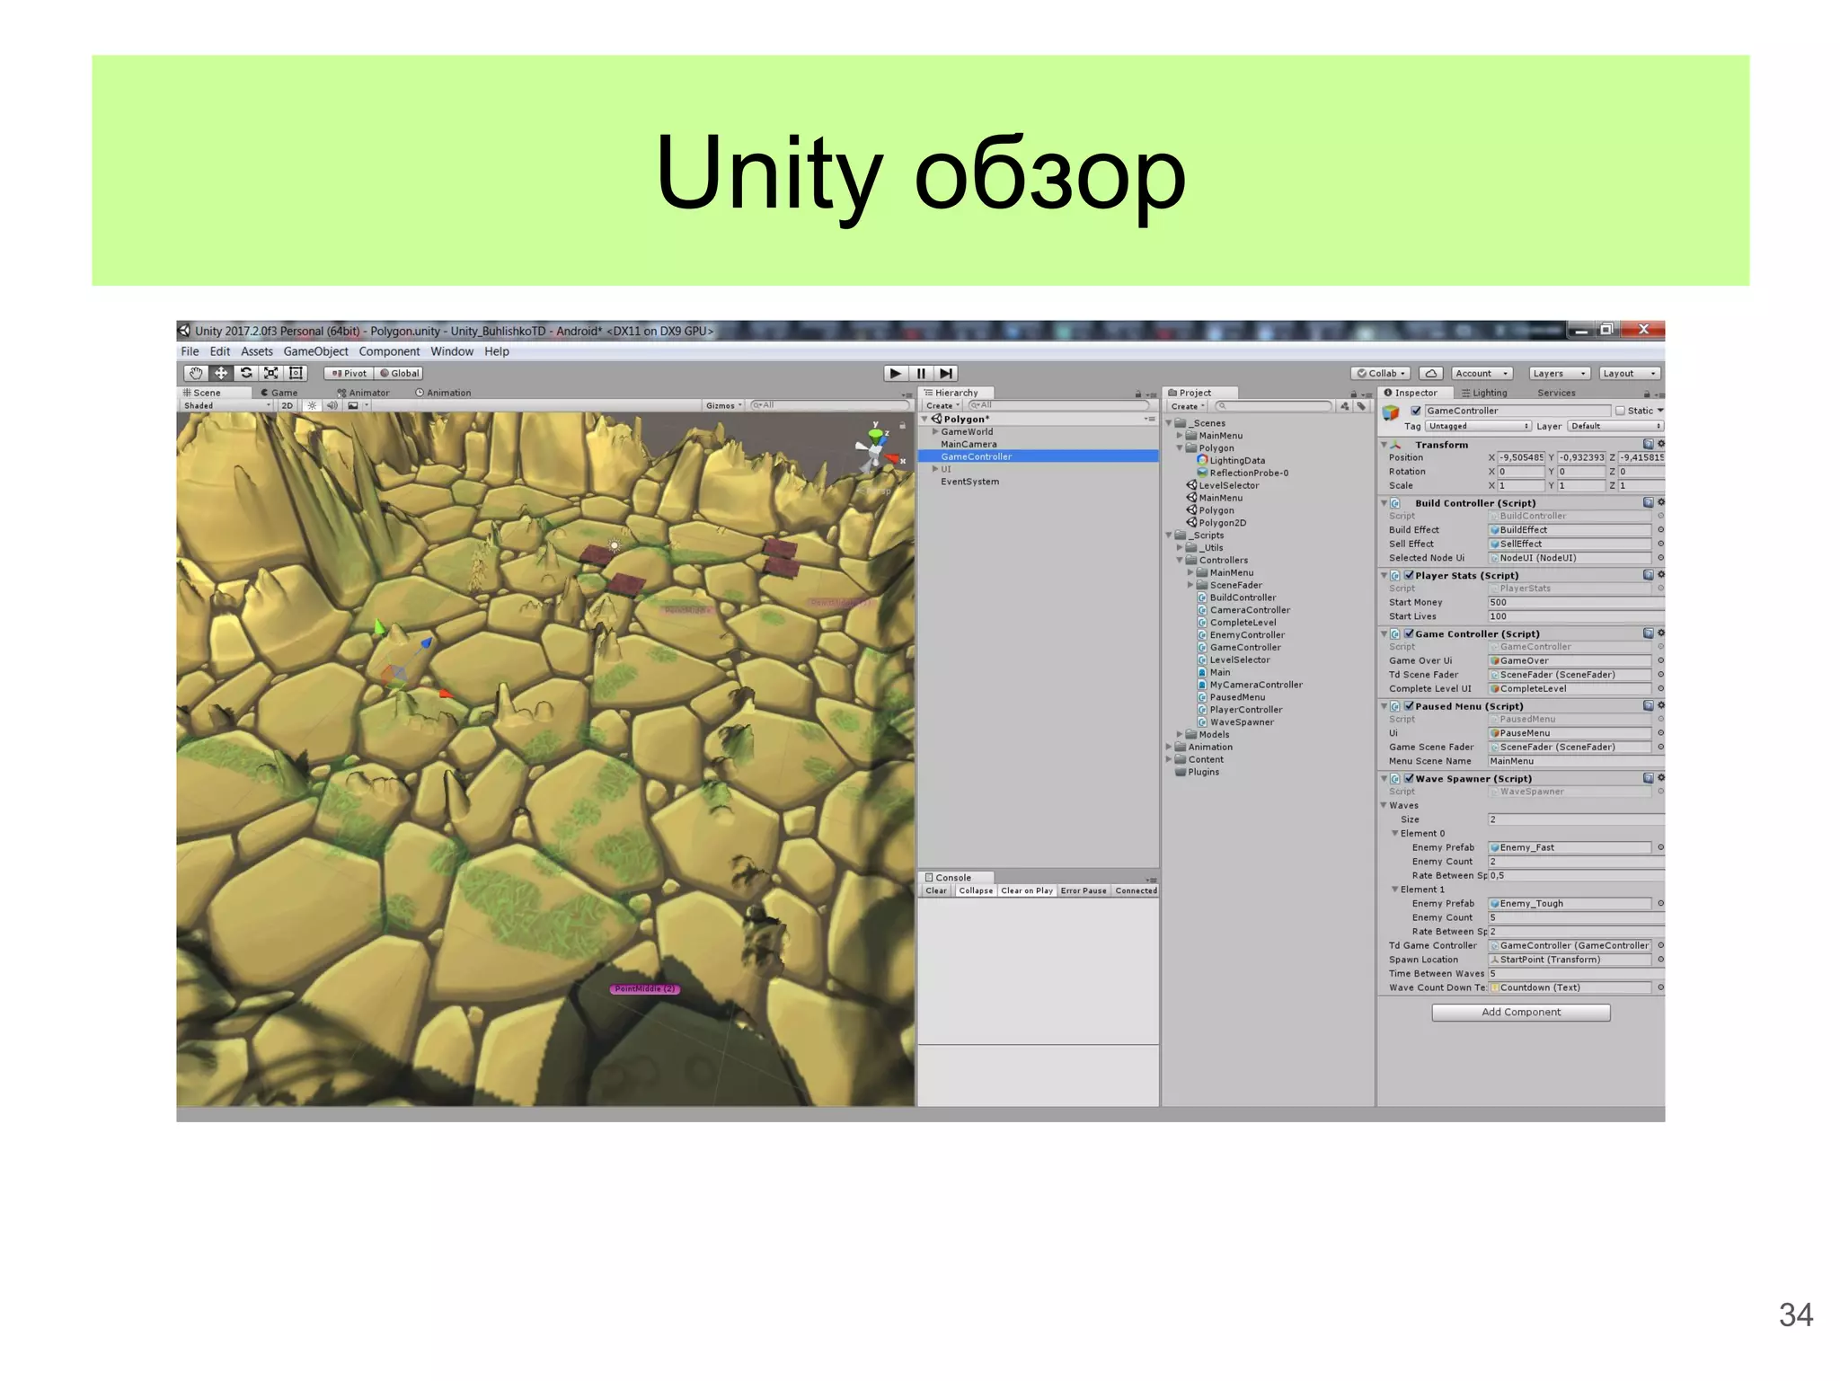Open the cloud services button
The height and width of the screenshot is (1381, 1840).
(x=1431, y=373)
